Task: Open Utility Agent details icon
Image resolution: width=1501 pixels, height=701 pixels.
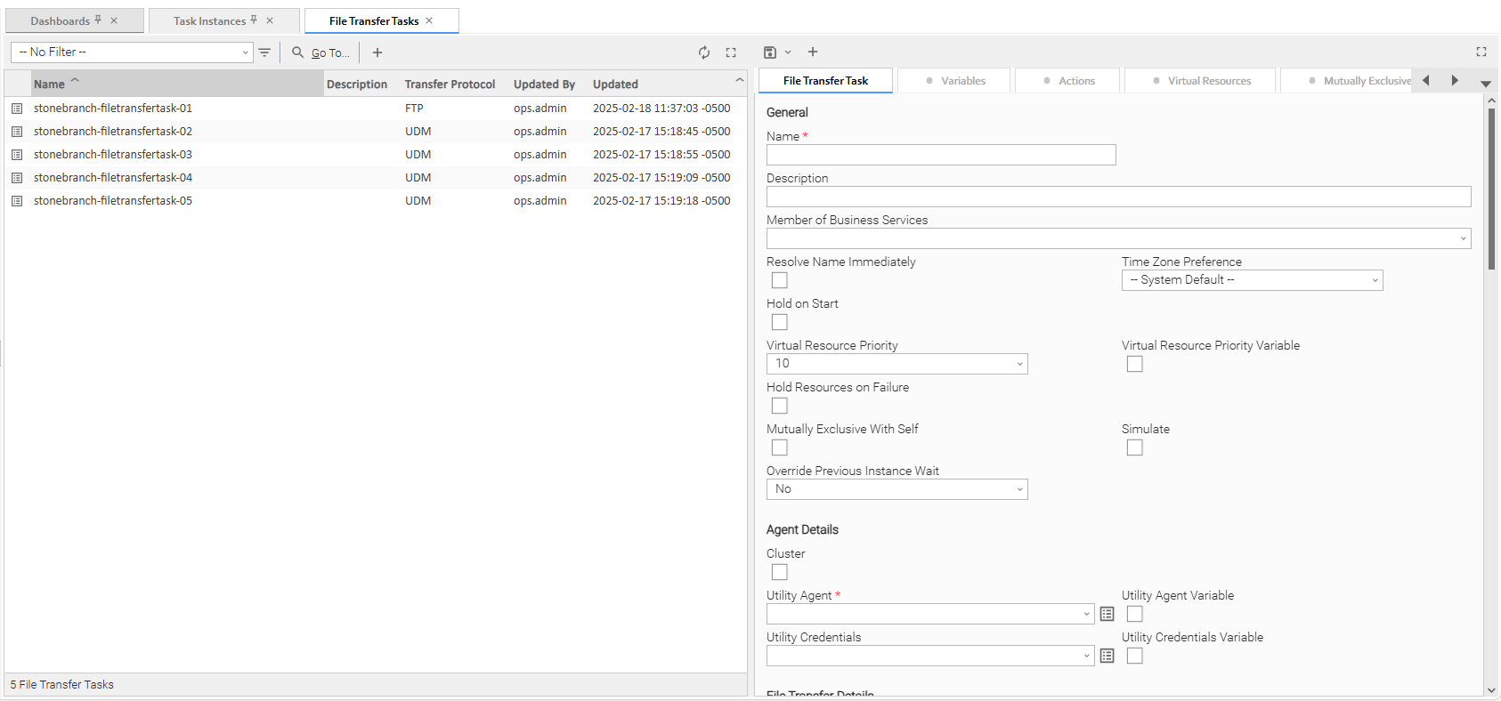Action: point(1107,614)
